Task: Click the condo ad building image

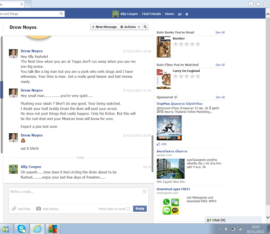Action: pyautogui.click(x=170, y=168)
